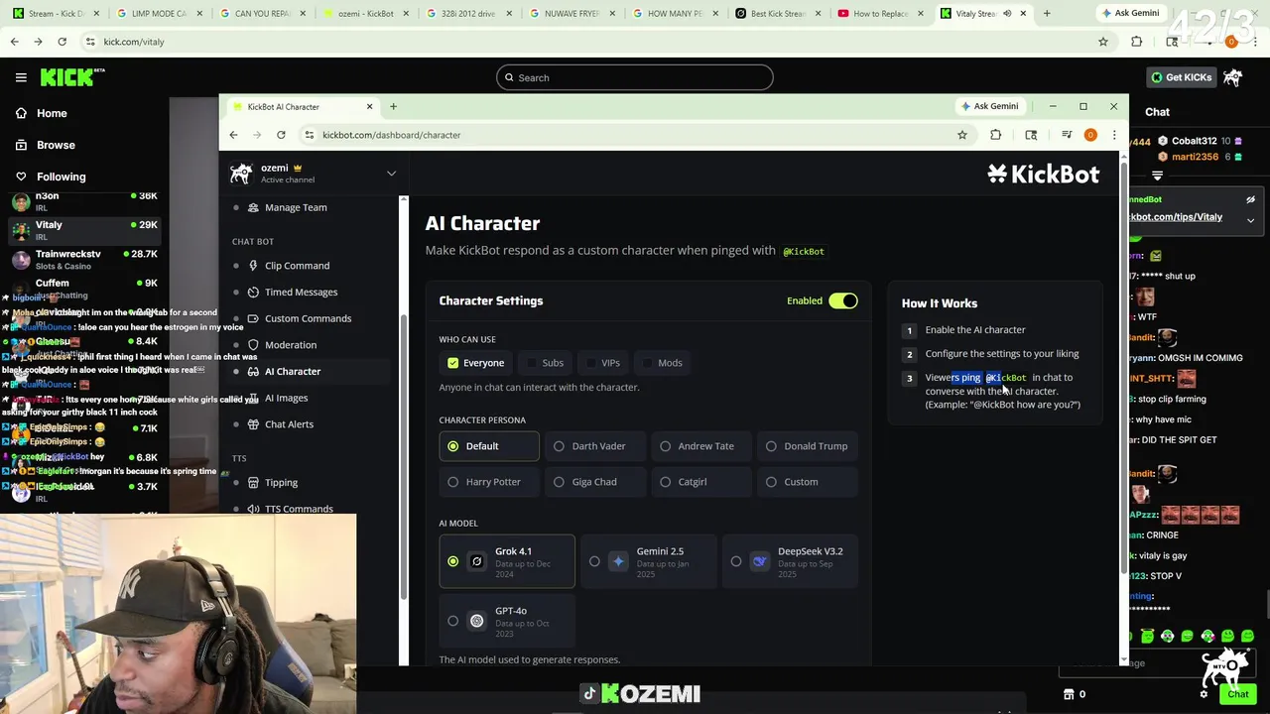
Task: Open the bull profile avatar icon
Action: coord(1232,77)
